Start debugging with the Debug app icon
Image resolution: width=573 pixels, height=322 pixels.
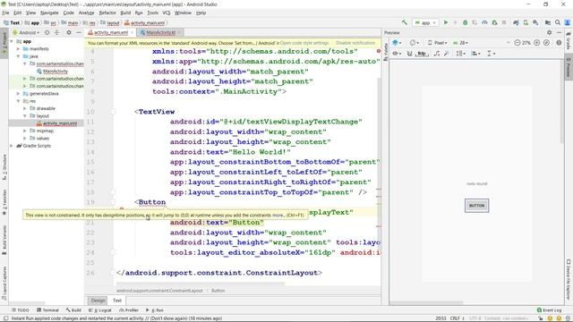pos(465,22)
